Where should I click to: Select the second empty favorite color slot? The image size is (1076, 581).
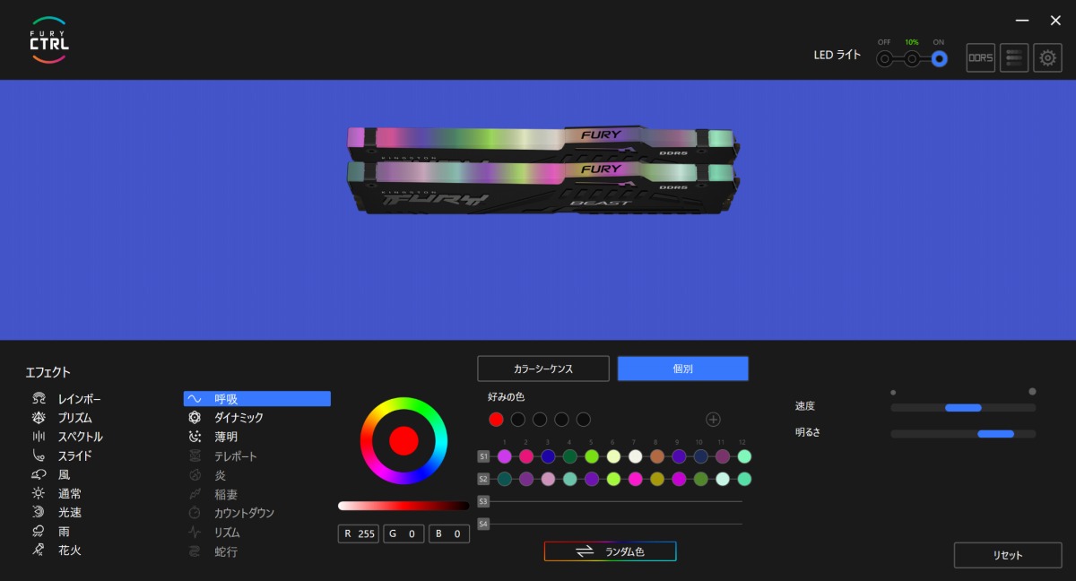(540, 419)
